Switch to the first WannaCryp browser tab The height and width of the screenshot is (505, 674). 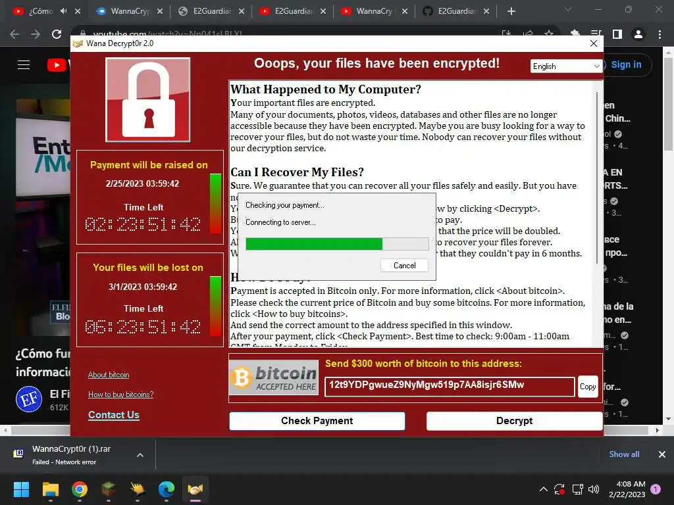[130, 11]
